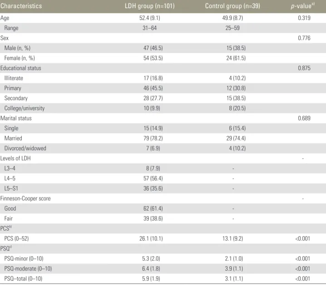The height and width of the screenshot is (285, 326).
Task: Select the value '12 (30.8)'
Action: point(236,88)
